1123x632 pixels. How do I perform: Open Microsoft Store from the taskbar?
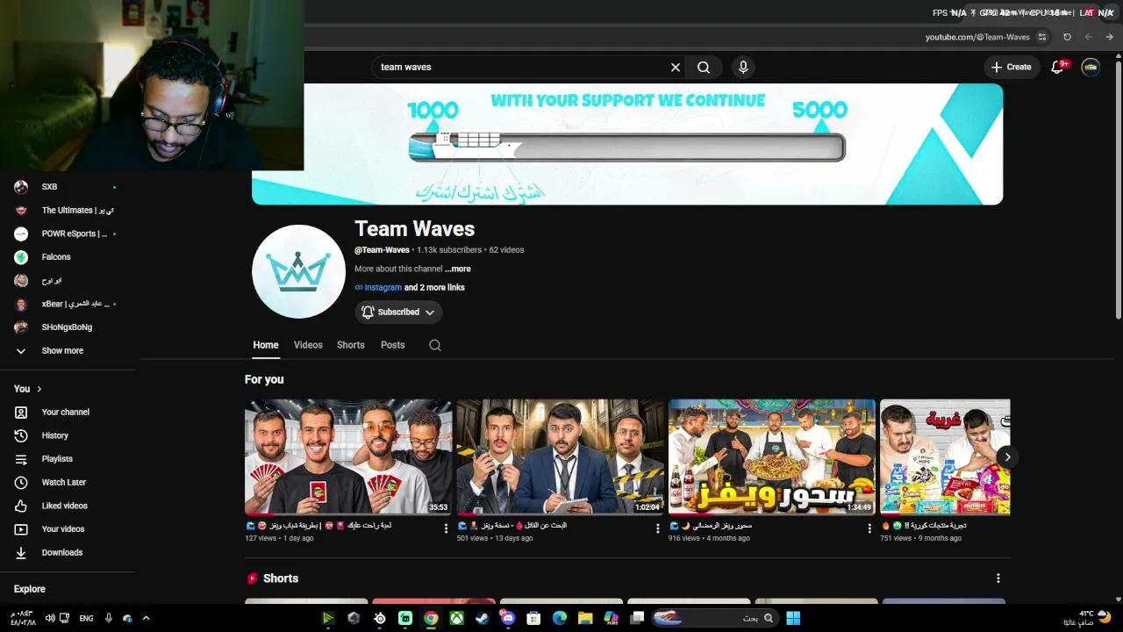[x=533, y=618]
